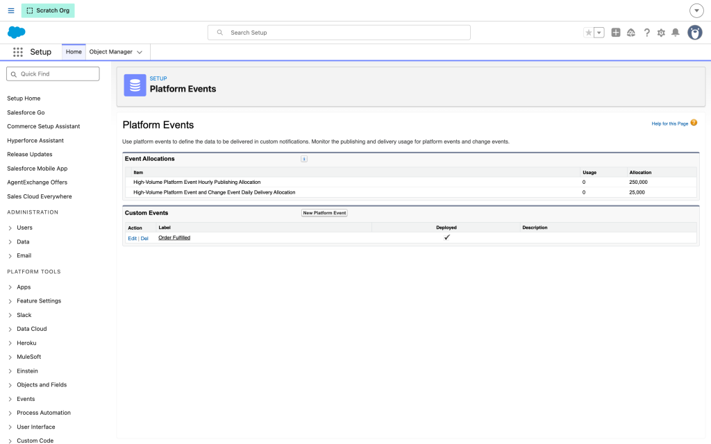The width and height of the screenshot is (711, 444).
Task: Open Salesforce Mobile App item
Action: click(37, 169)
